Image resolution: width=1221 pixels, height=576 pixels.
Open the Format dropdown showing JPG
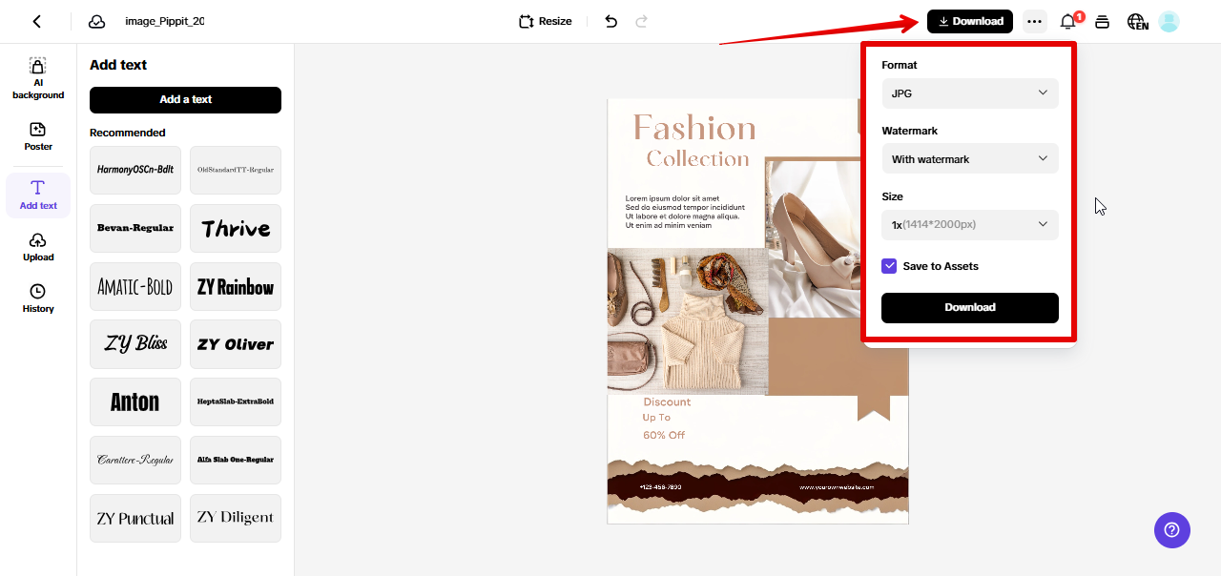click(x=969, y=93)
